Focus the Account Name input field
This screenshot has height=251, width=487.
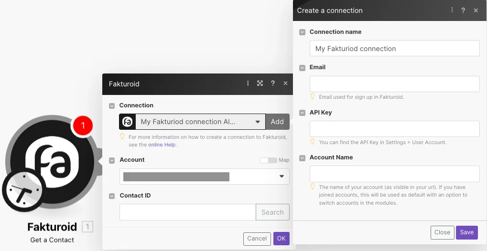click(x=394, y=174)
